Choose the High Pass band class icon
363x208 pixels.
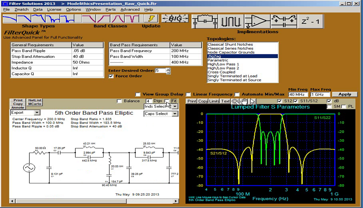(x=103, y=18)
